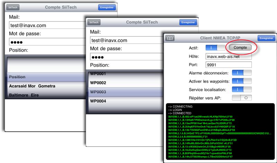Disable the Alarme déconnexion switch
The height and width of the screenshot is (163, 277).
242,73
